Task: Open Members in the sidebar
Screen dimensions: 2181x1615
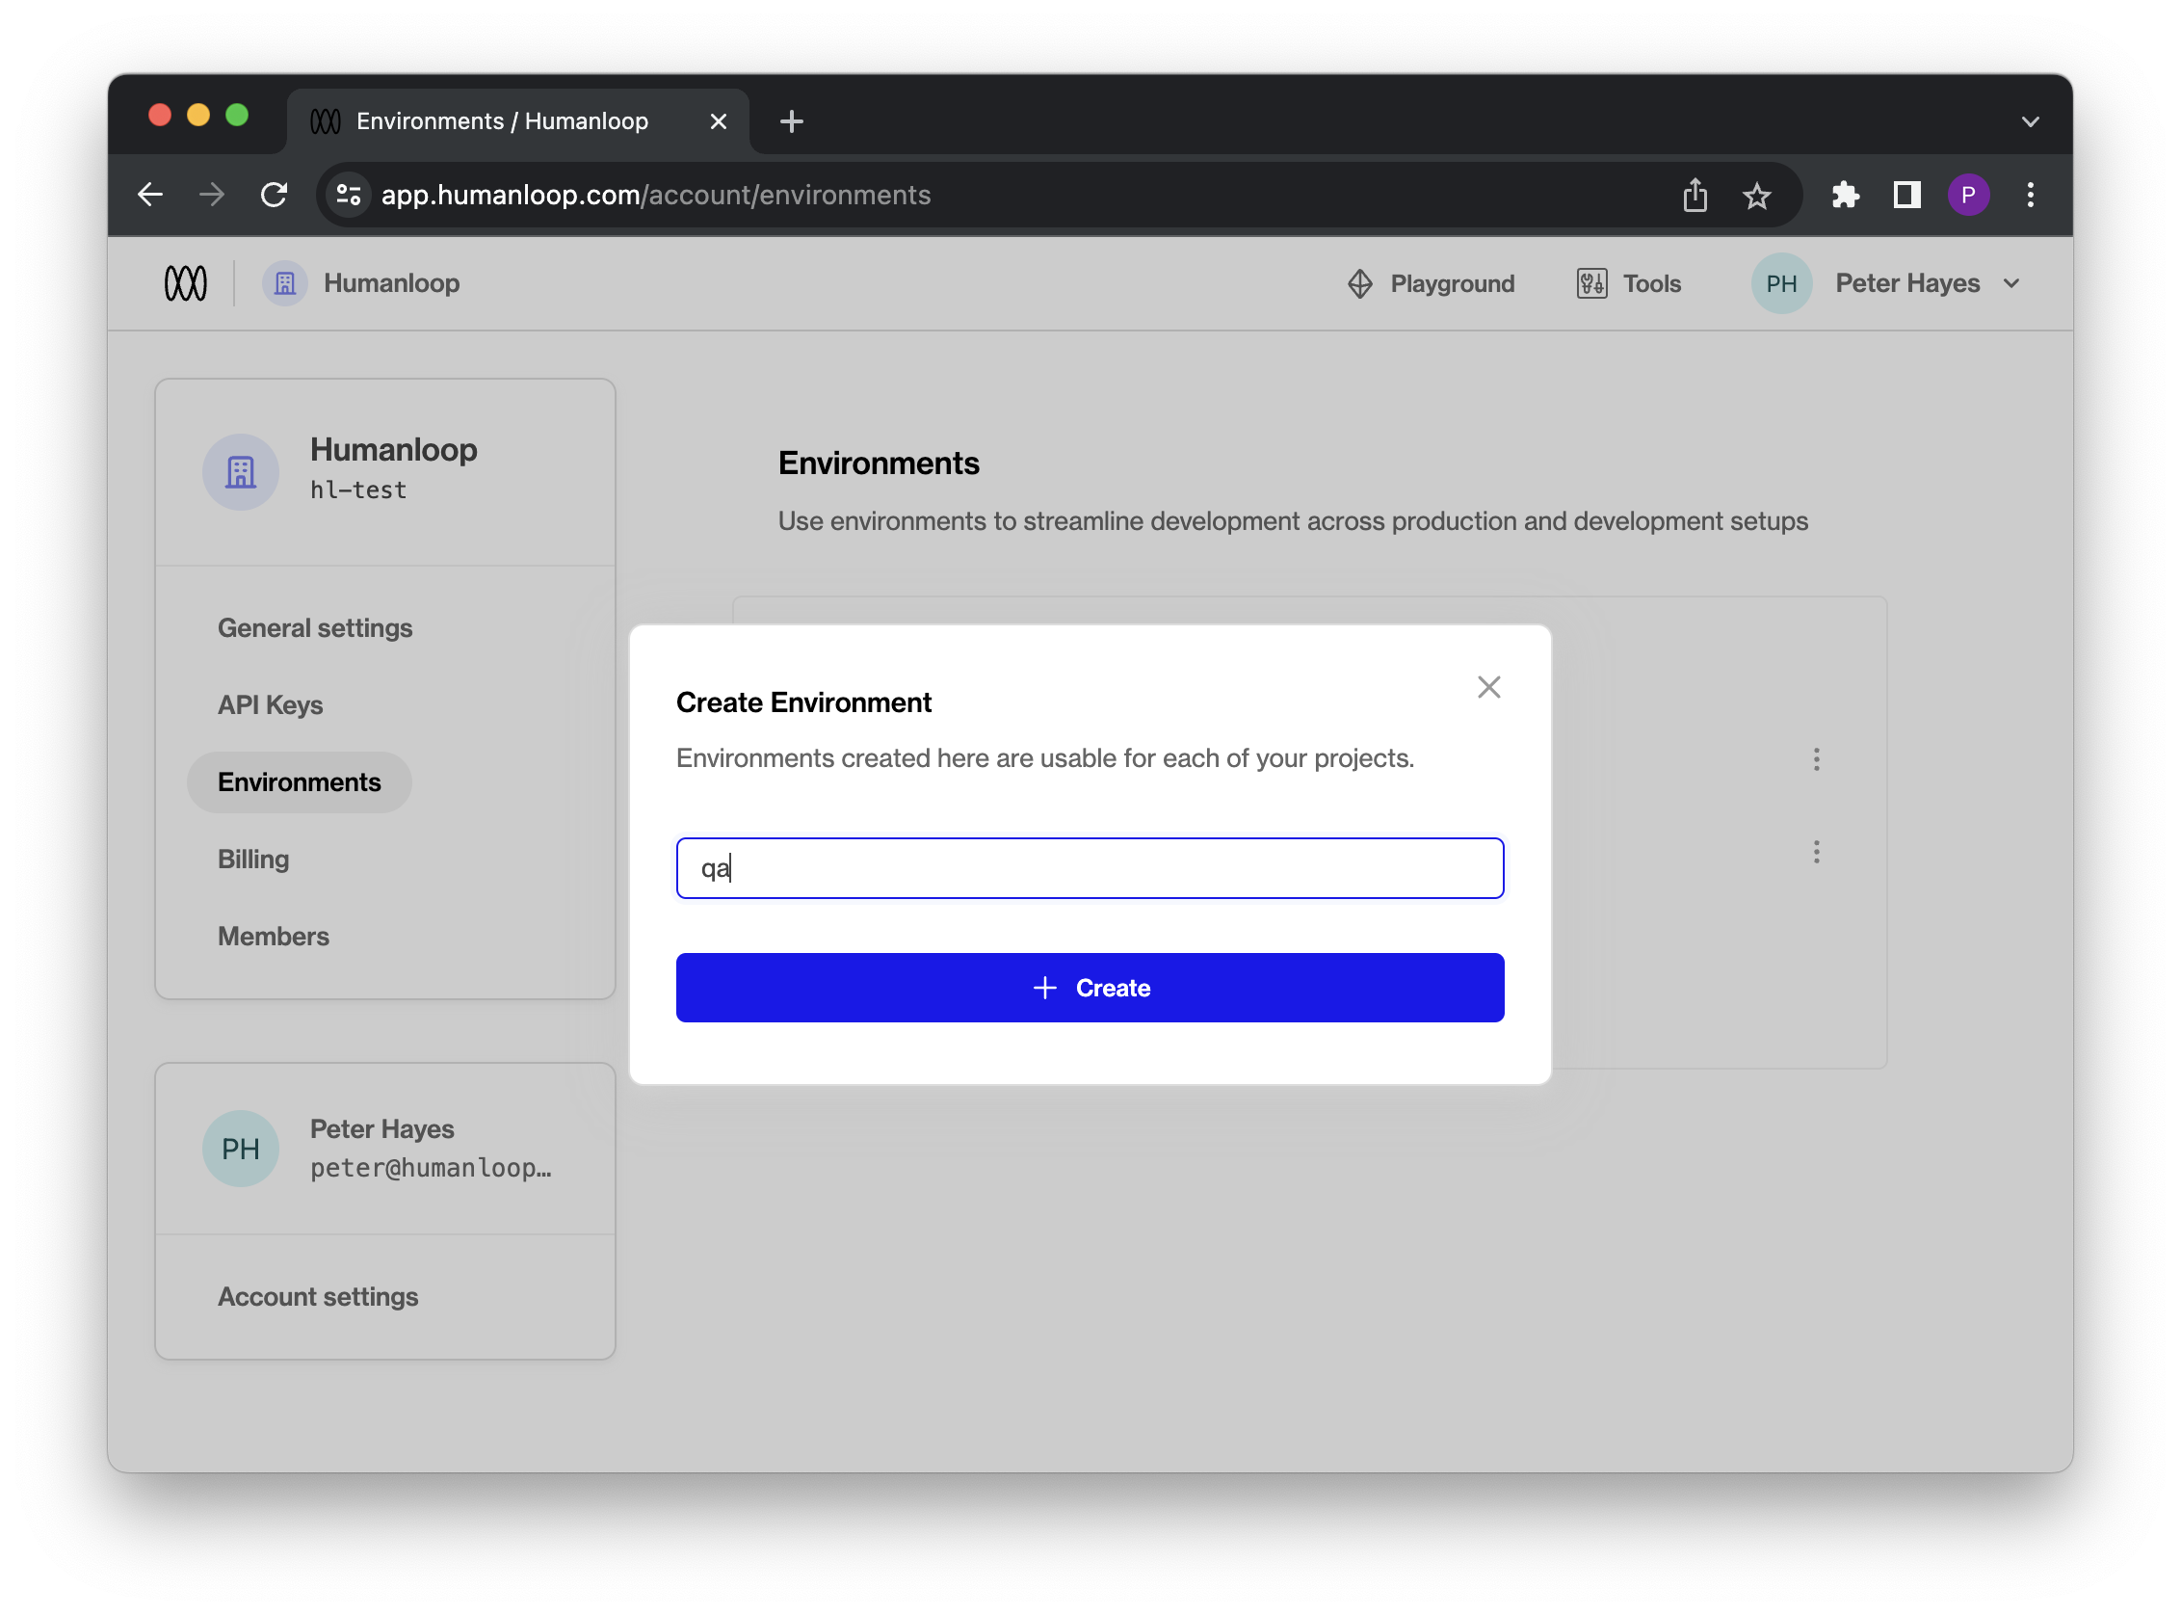Action: [x=273, y=938]
